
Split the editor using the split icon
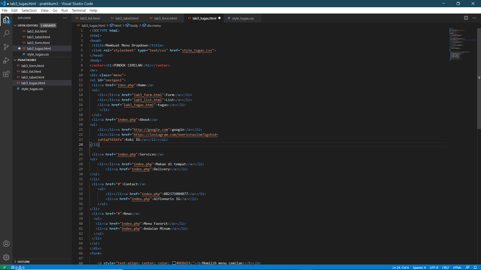(x=466, y=18)
